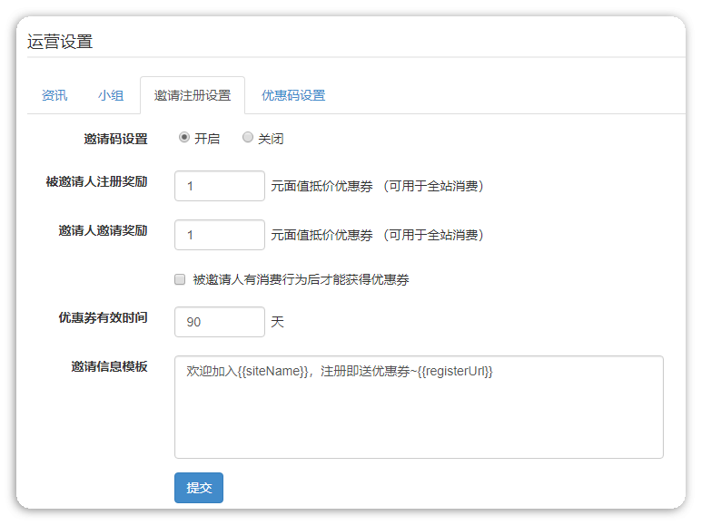Viewport: 702px width, 525px height.
Task: Click the {{registerUrl}} placeholder in the template
Action: coord(455,372)
